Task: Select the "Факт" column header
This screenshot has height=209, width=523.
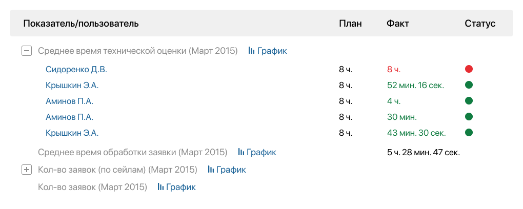Action: pos(398,24)
